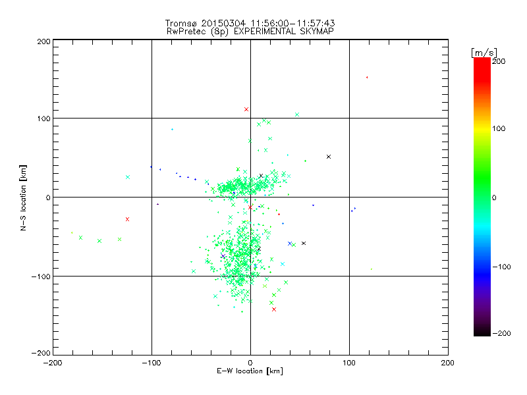Click the black bottom of the velocity colorbar
527x395 pixels.
pyautogui.click(x=482, y=331)
